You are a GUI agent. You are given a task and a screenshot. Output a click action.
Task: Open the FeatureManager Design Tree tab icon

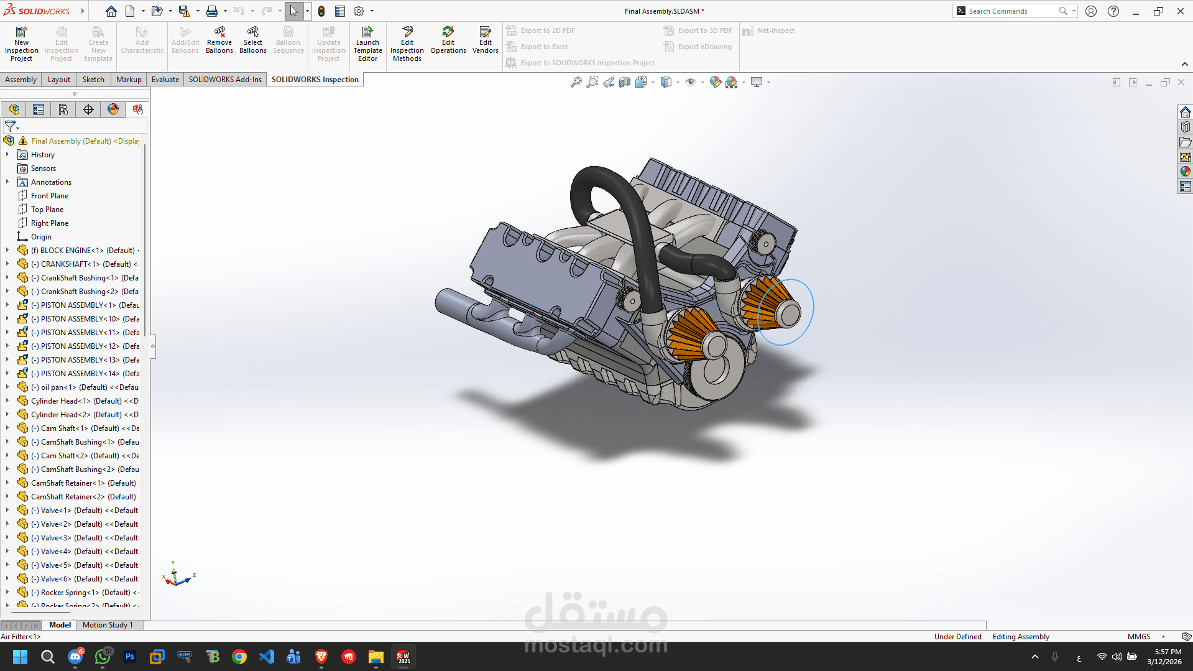click(14, 109)
